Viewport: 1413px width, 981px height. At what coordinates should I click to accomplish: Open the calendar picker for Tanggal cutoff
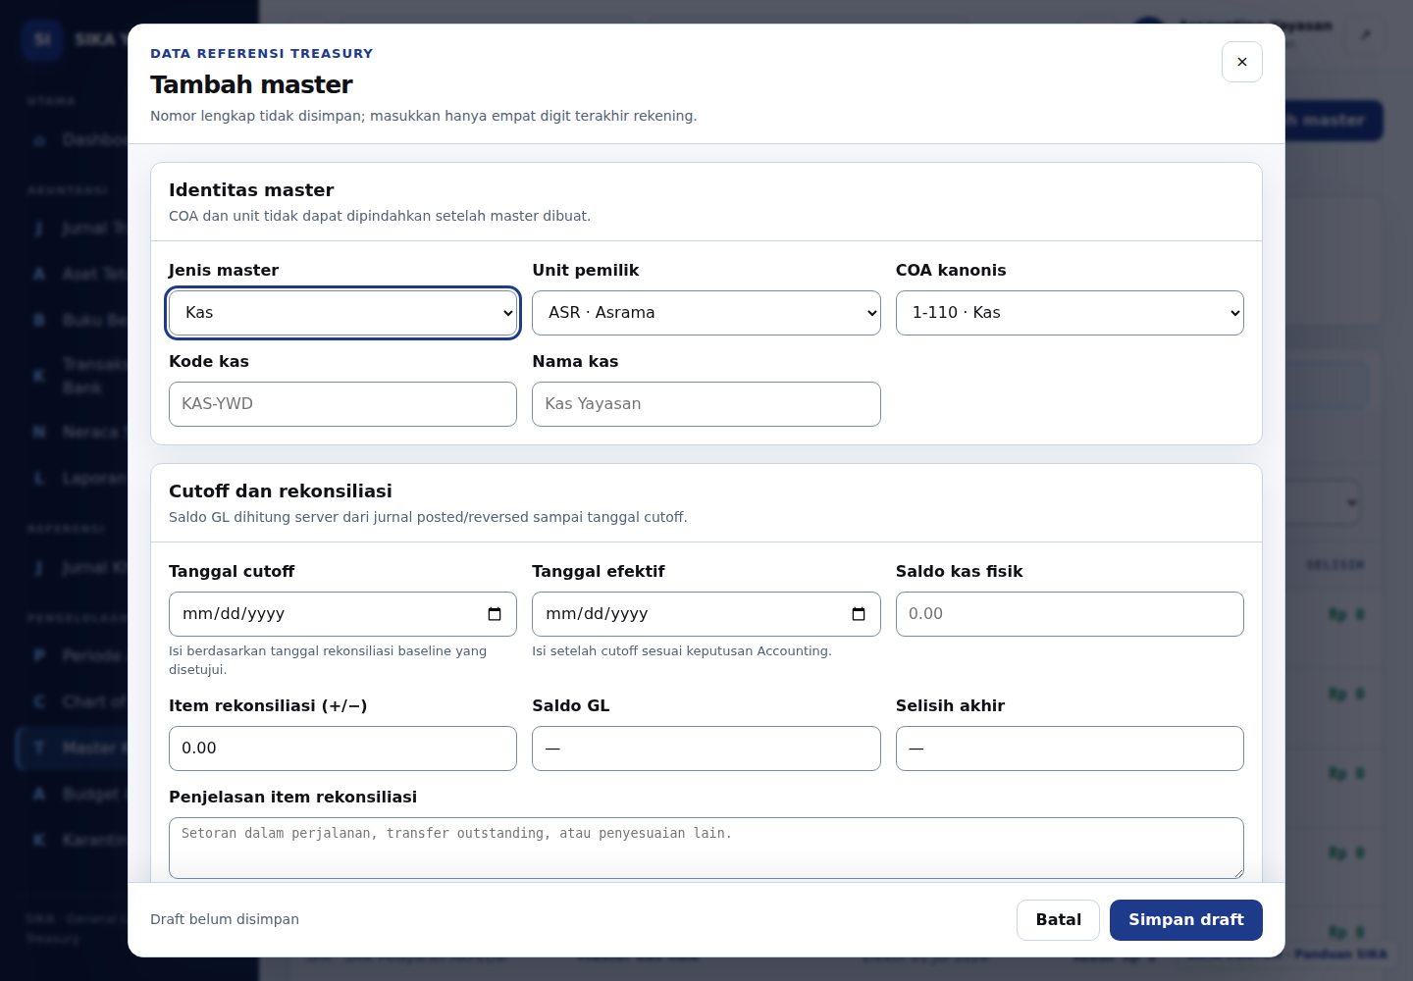[x=495, y=614]
